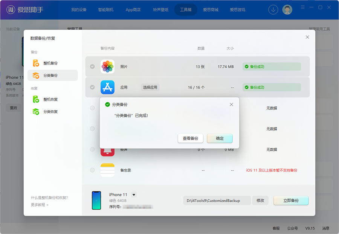Open 公众号 in the status bar
The height and width of the screenshot is (234, 339).
[292, 228]
